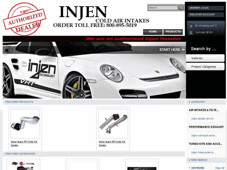Click the first featured category thumbnail
This screenshot has height=170, width=227.
23,165
